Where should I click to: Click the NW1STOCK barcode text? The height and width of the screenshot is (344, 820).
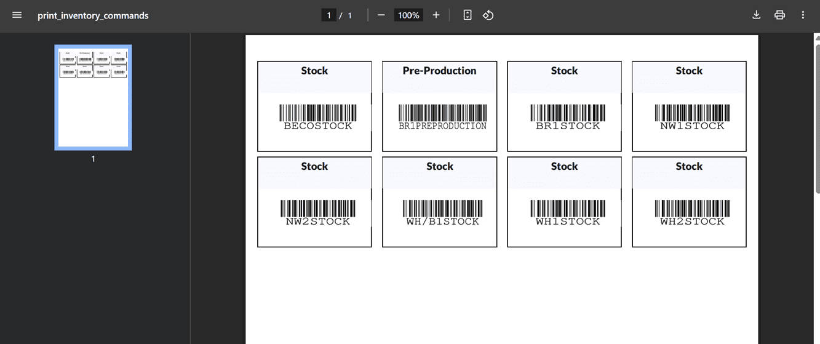point(693,126)
